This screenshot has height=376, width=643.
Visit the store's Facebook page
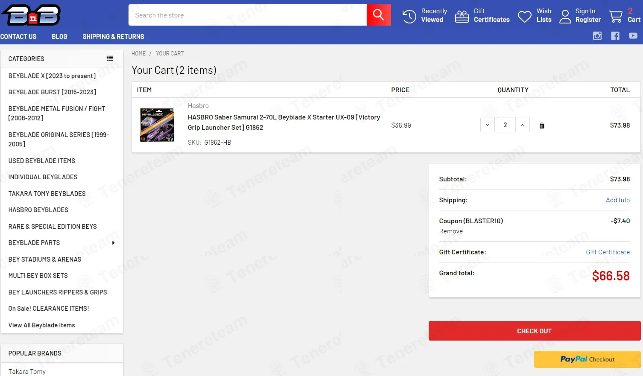[615, 36]
